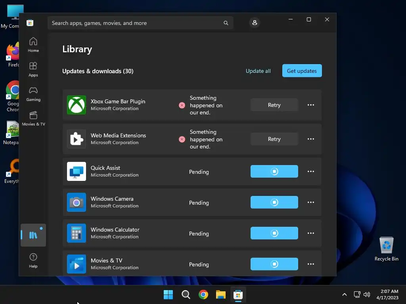Click the Microsoft Store logo icon
This screenshot has height=304, width=406.
(30, 23)
